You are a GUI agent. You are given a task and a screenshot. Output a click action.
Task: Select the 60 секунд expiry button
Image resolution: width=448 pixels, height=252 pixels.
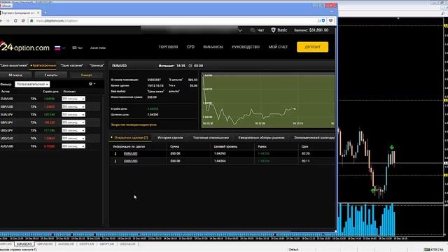[15, 75]
